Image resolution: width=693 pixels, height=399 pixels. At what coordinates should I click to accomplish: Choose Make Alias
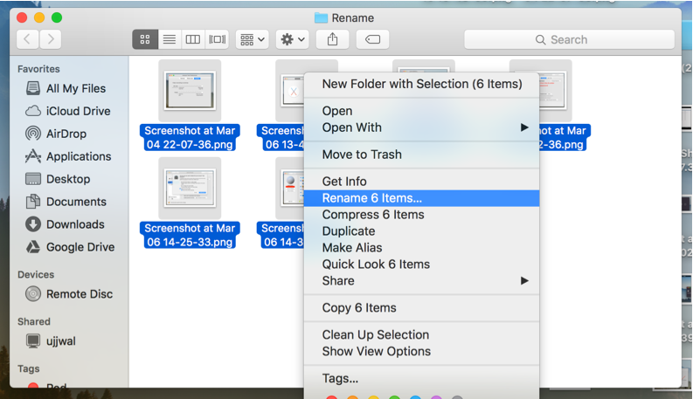click(x=421, y=248)
